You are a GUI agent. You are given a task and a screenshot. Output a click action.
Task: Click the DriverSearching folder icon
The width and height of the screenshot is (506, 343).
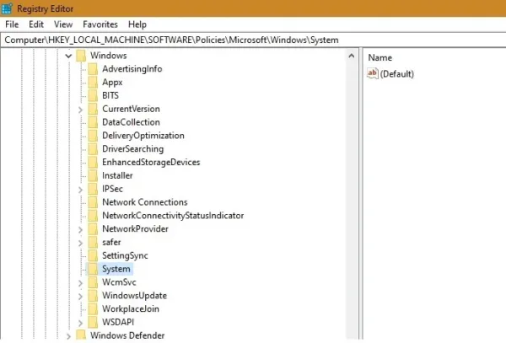coord(93,148)
